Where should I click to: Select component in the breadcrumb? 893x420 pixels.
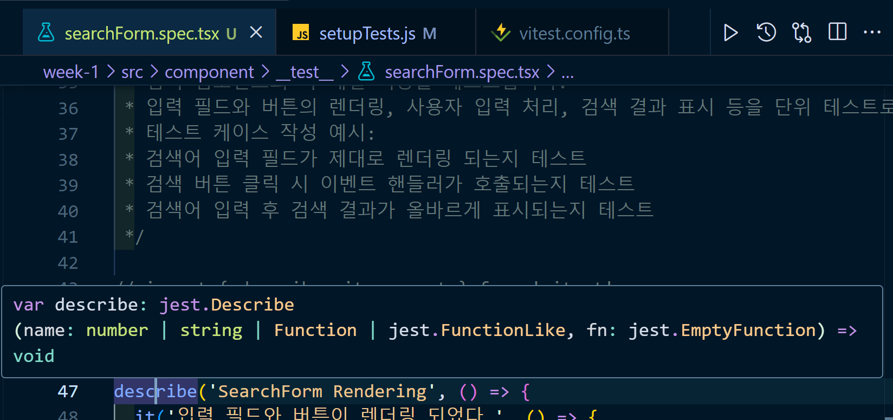click(x=209, y=72)
